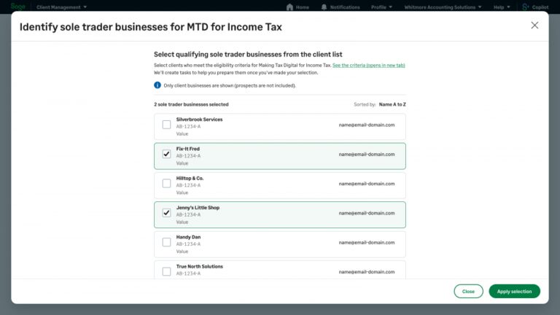Select the Hilltop & Co. checkbox
The image size is (560, 315).
tap(166, 184)
